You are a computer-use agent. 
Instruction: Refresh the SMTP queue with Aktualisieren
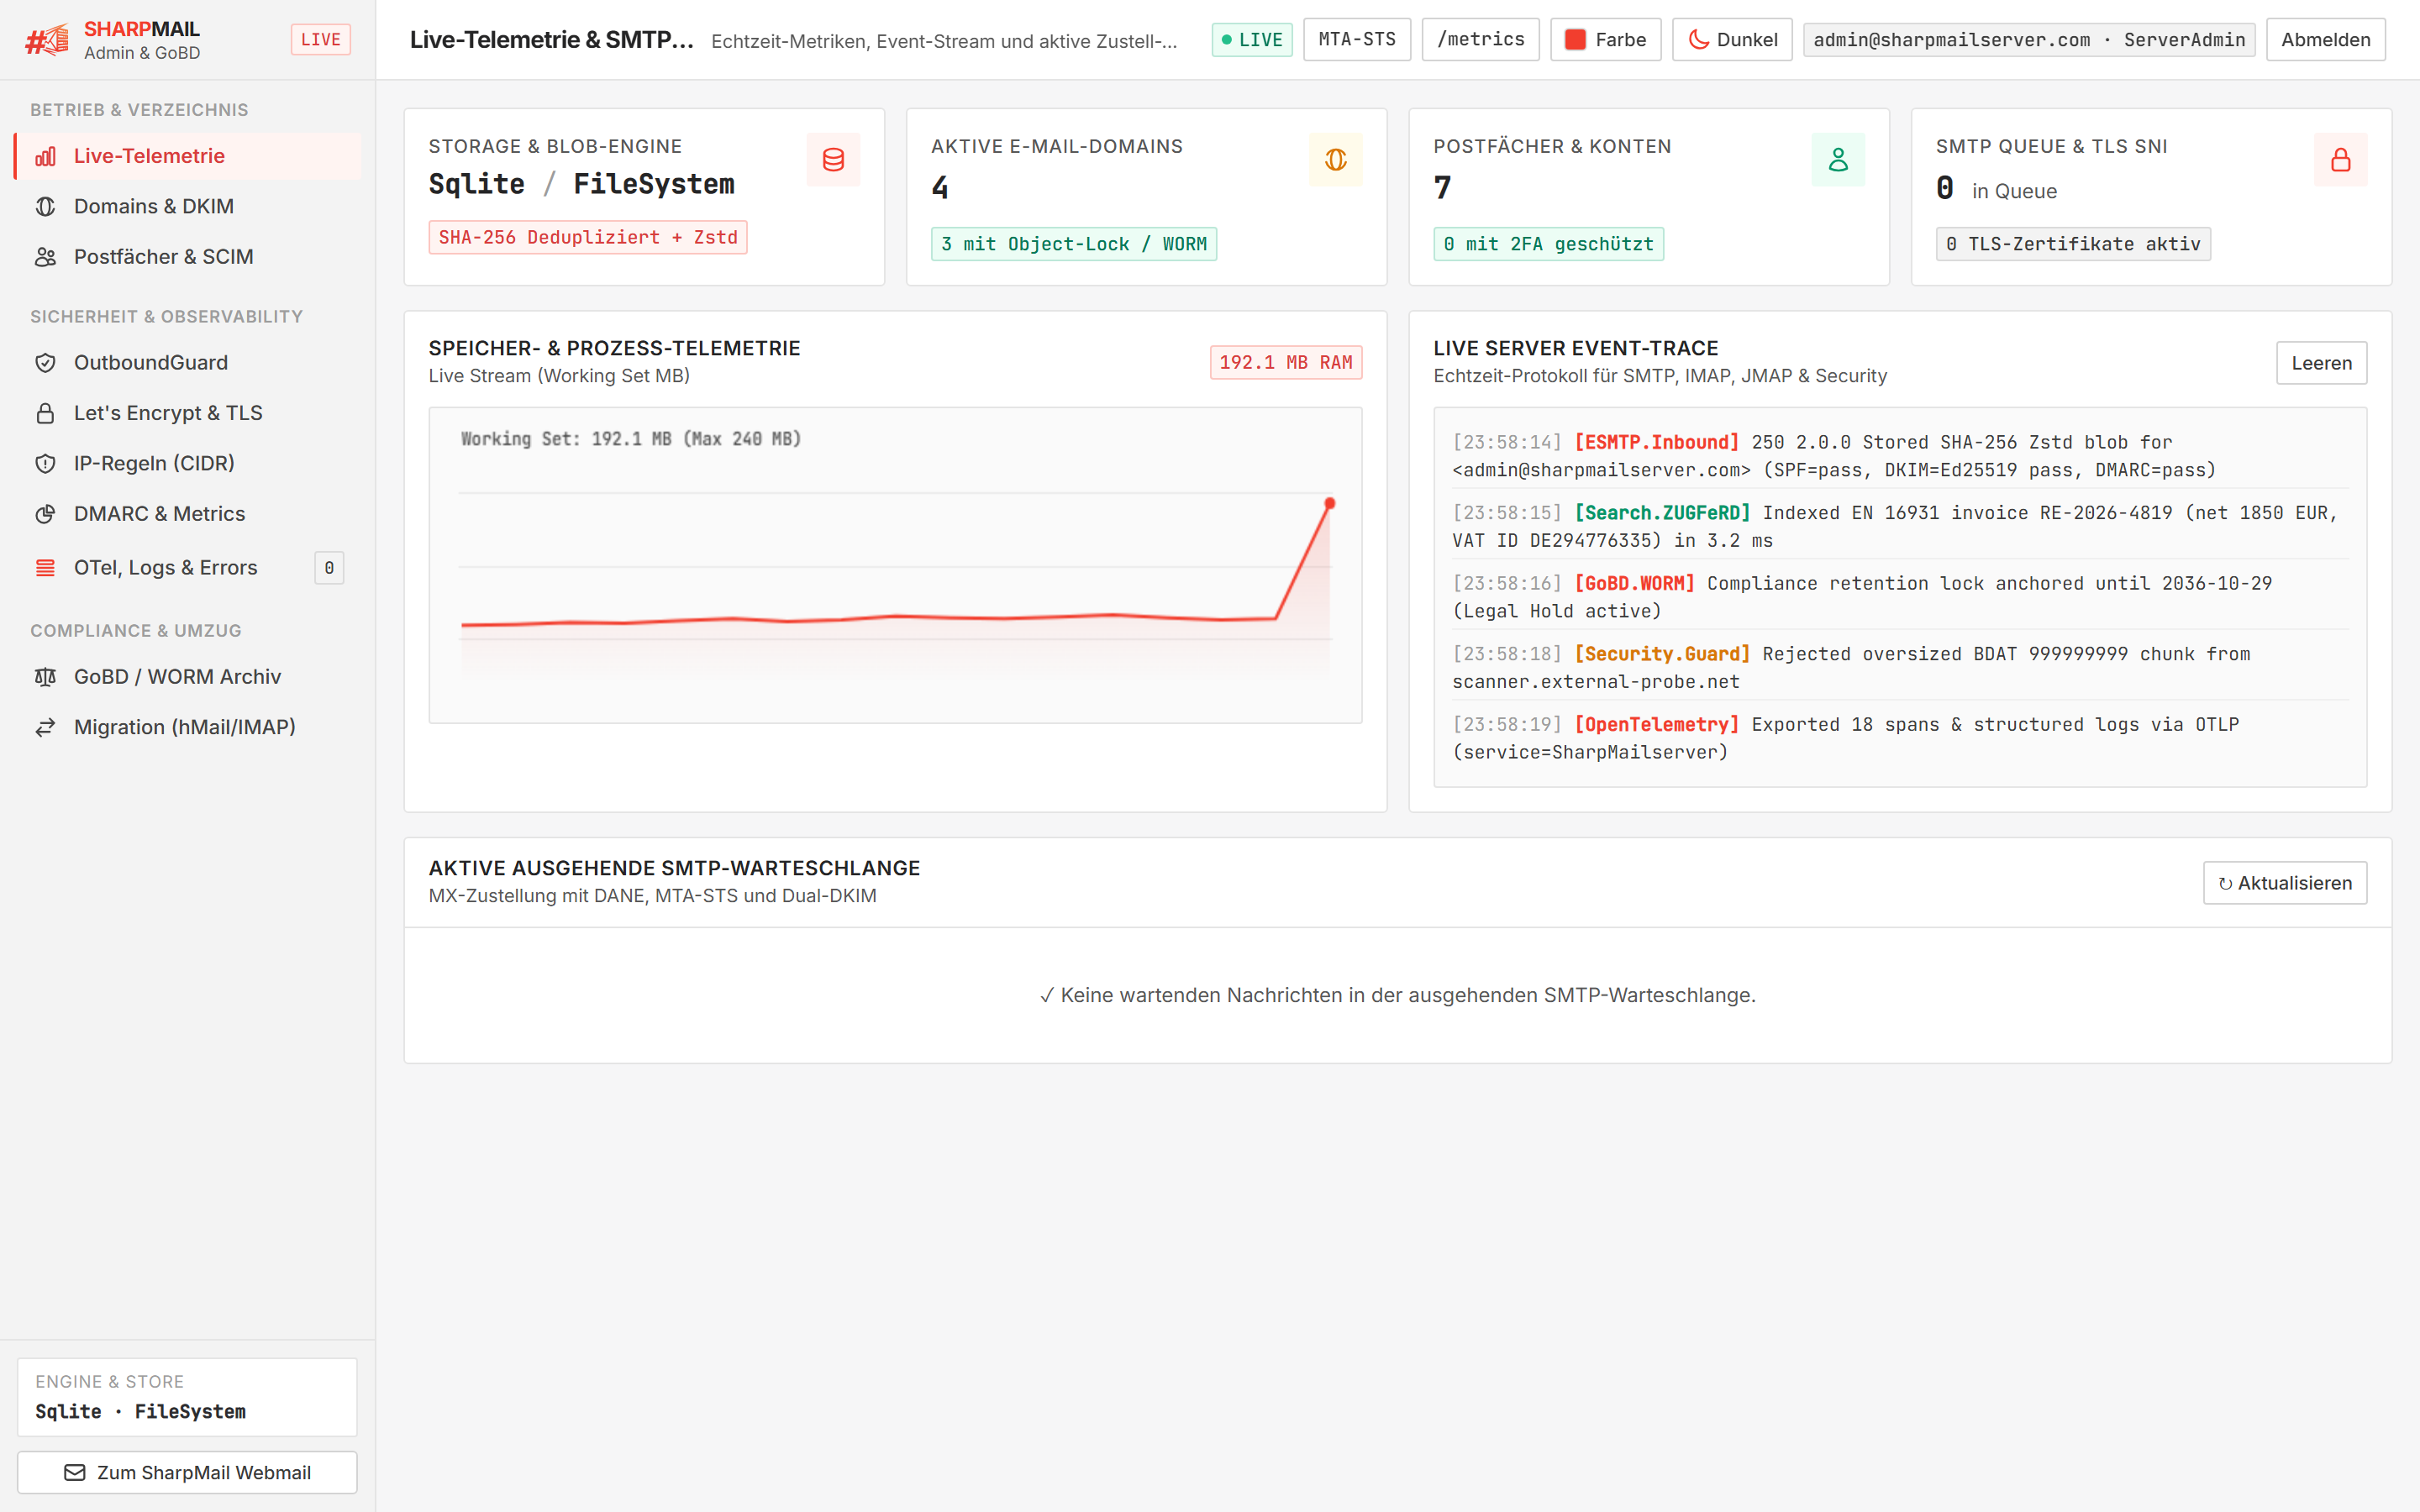pyautogui.click(x=2285, y=883)
